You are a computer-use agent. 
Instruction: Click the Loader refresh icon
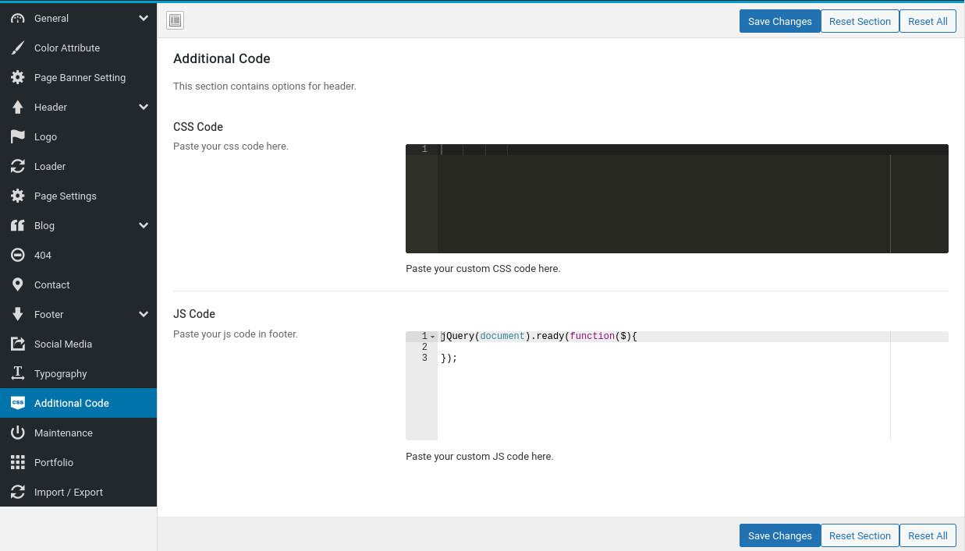(18, 166)
